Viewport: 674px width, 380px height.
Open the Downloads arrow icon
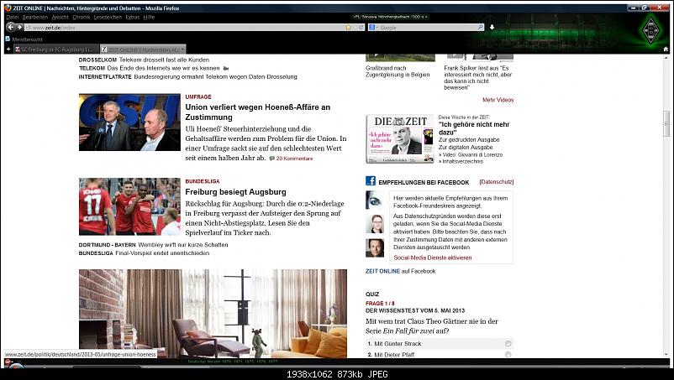click(492, 28)
